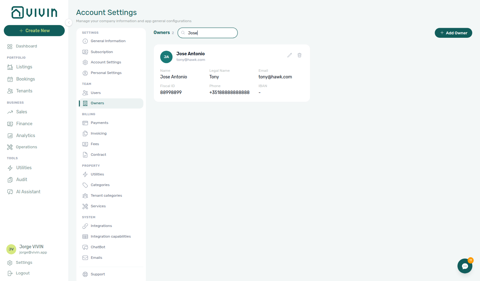This screenshot has width=480, height=281.
Task: Click the Payments card icon
Action: (x=85, y=123)
